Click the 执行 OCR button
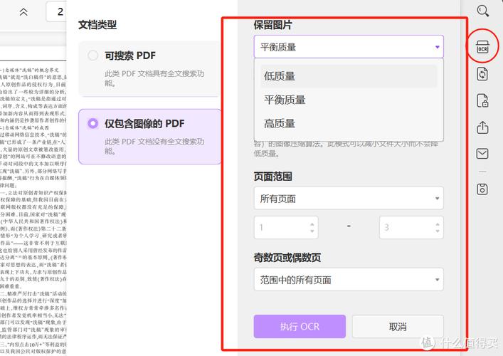This screenshot has width=503, height=356. (x=300, y=327)
